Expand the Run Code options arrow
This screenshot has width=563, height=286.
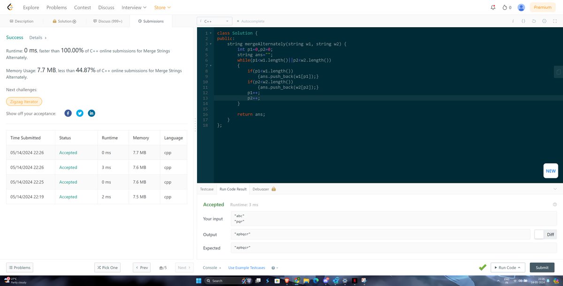(519, 268)
